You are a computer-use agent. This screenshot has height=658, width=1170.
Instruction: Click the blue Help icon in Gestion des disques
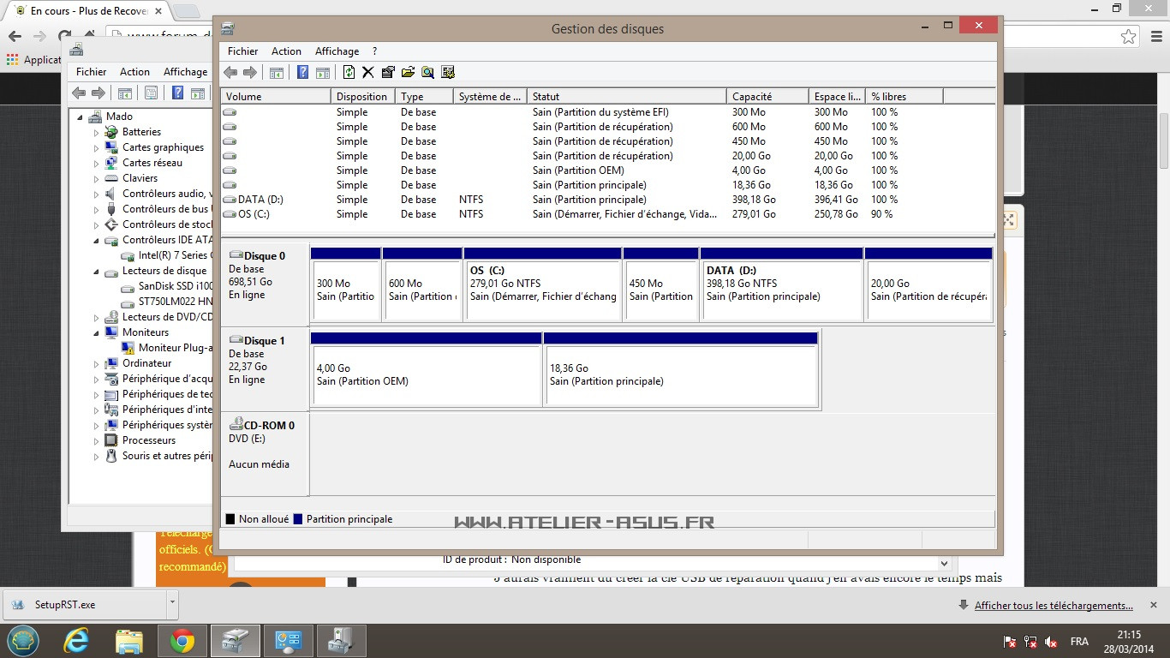pyautogui.click(x=303, y=73)
